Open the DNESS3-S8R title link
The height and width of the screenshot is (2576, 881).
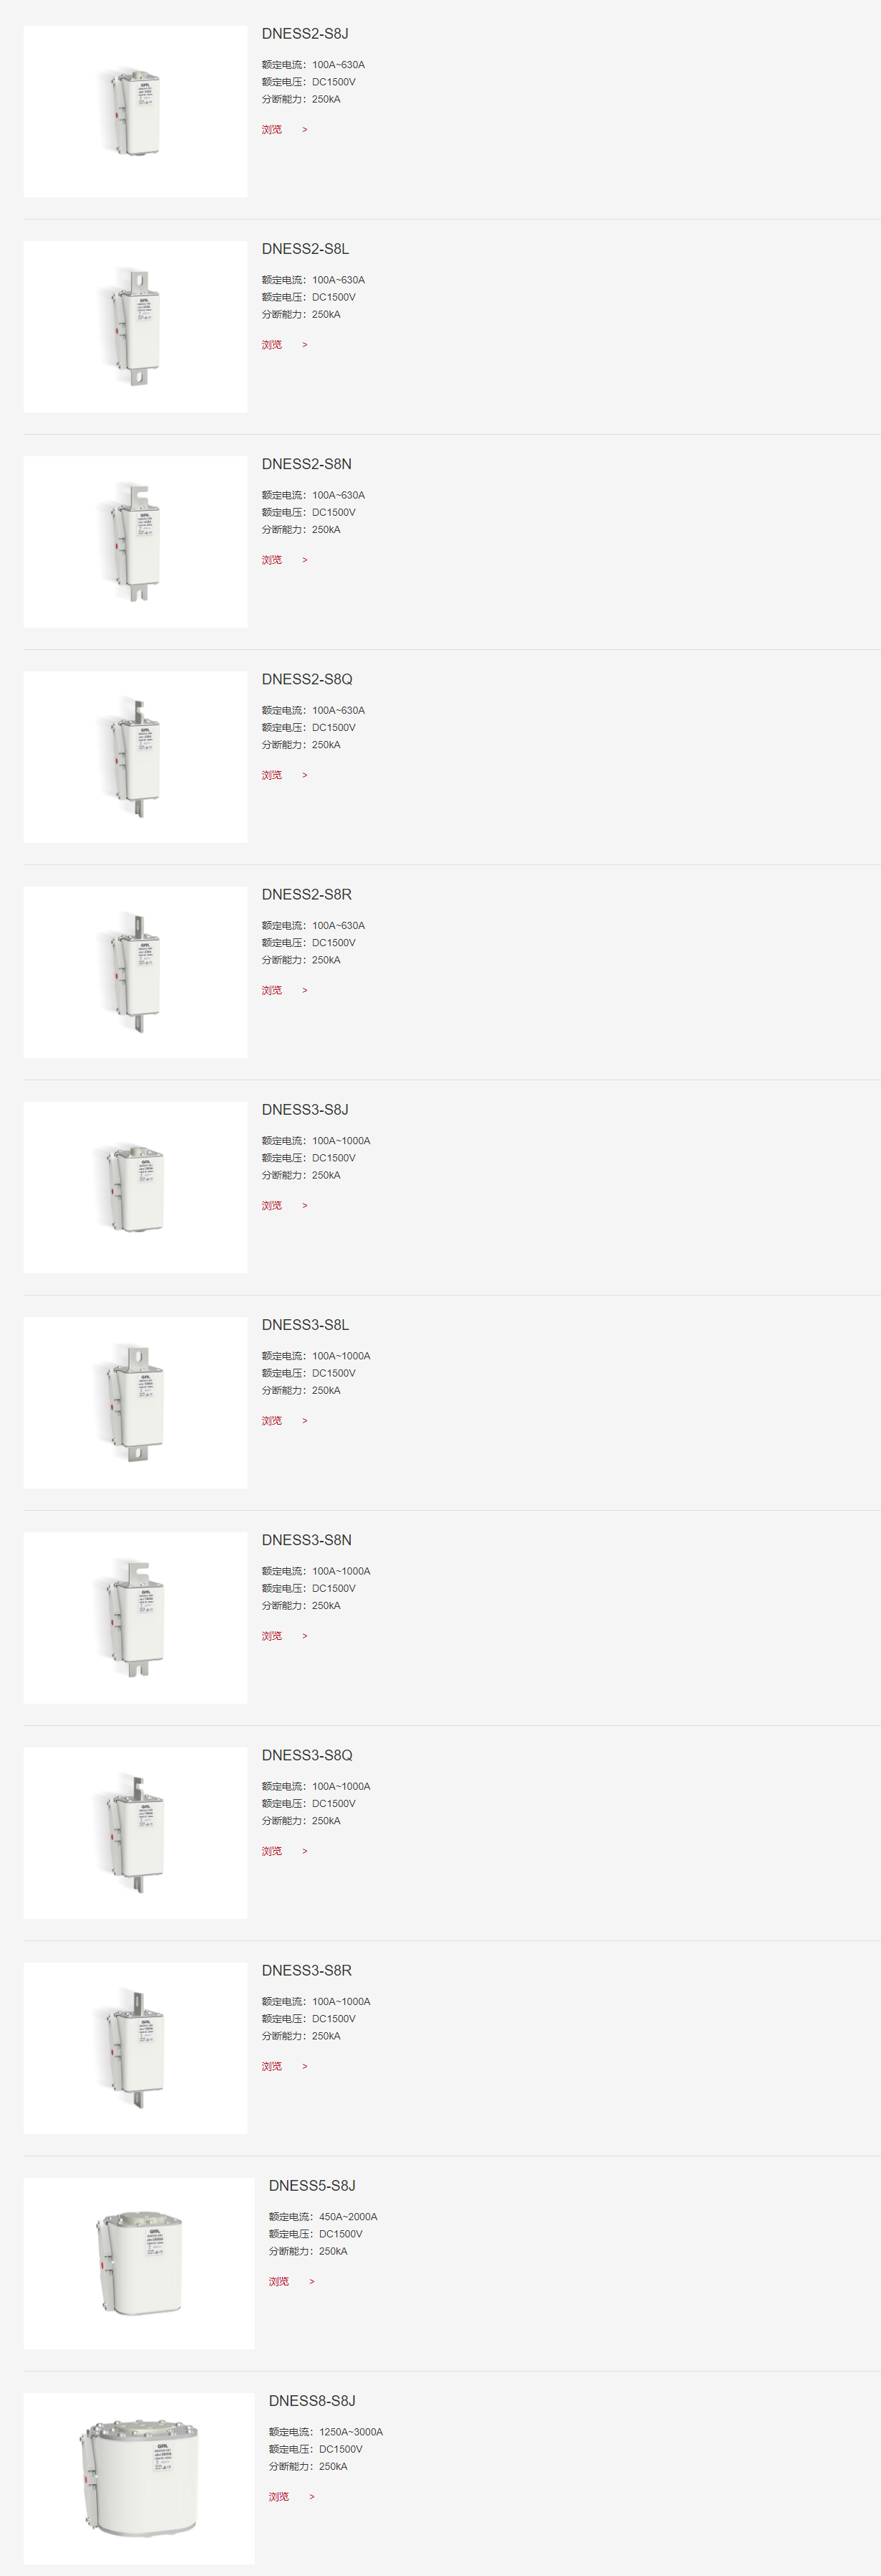(307, 1970)
